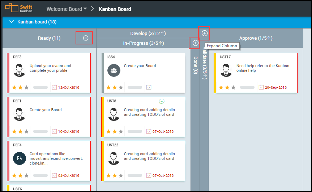This screenshot has height=192, width=312.
Task: Click the progress bar on card UST17
Action: tap(247, 87)
